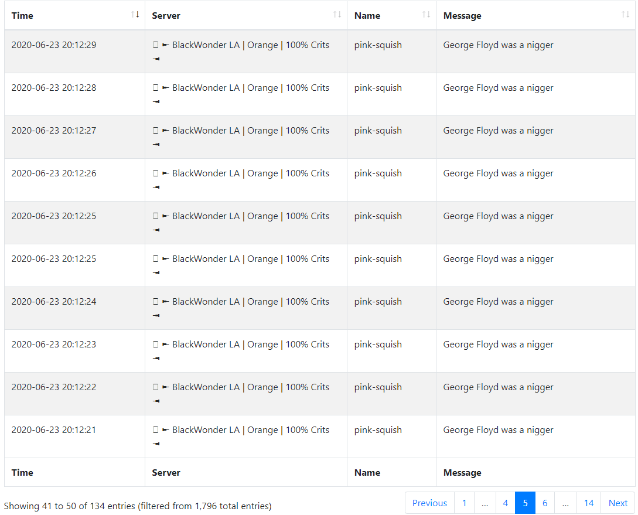638x515 pixels.
Task: Go to Next page
Action: (x=617, y=503)
